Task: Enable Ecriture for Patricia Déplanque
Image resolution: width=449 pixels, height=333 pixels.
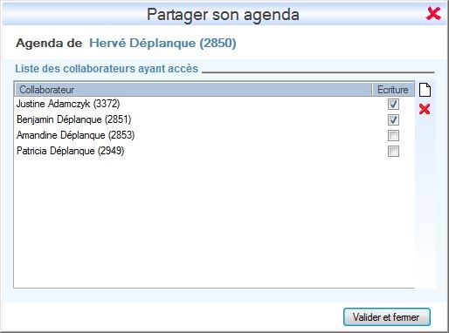Action: click(393, 151)
